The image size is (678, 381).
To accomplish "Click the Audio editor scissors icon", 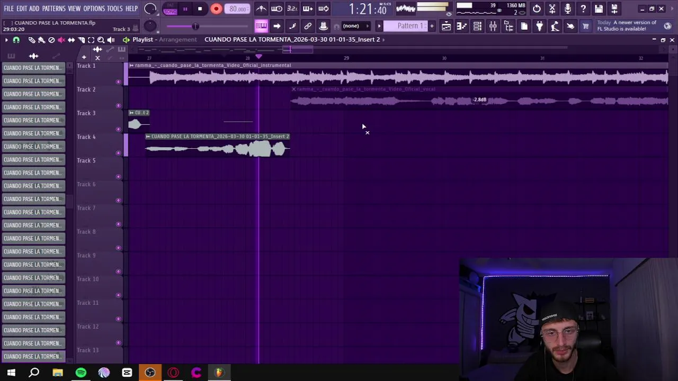I will 552,8.
